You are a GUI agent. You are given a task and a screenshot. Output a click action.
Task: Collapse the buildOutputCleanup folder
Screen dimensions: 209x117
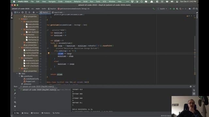tap(20, 48)
